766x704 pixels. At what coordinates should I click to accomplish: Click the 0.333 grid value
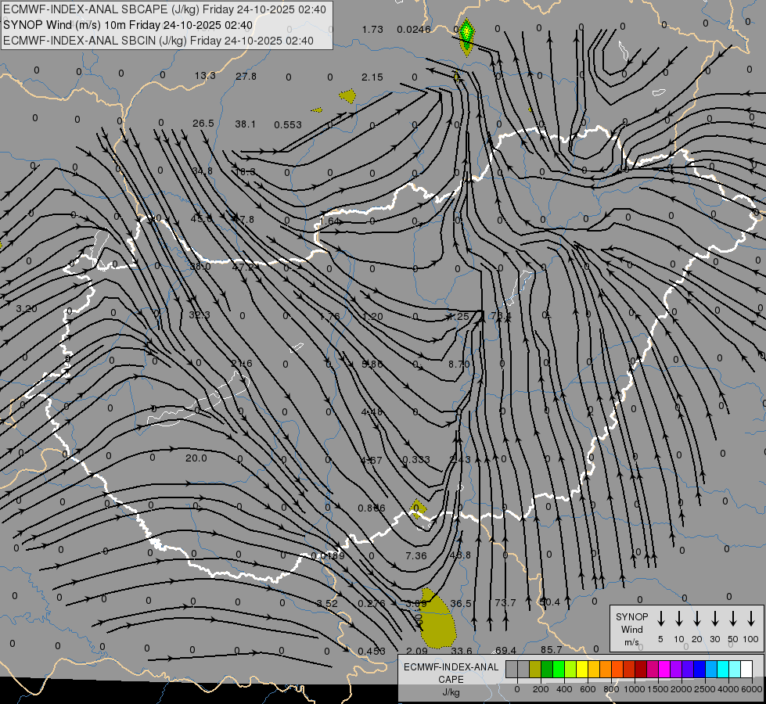[415, 460]
